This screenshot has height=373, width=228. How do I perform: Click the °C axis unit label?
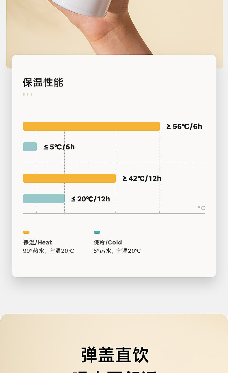[201, 208]
